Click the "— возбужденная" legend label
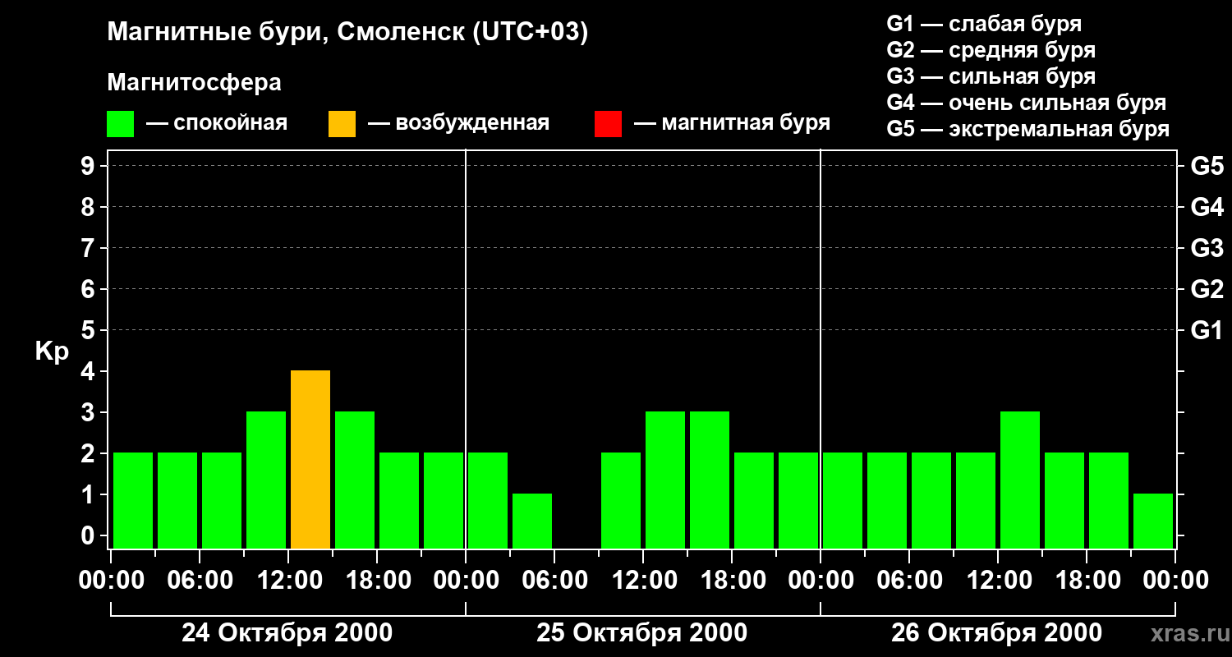The image size is (1232, 657). click(x=458, y=123)
